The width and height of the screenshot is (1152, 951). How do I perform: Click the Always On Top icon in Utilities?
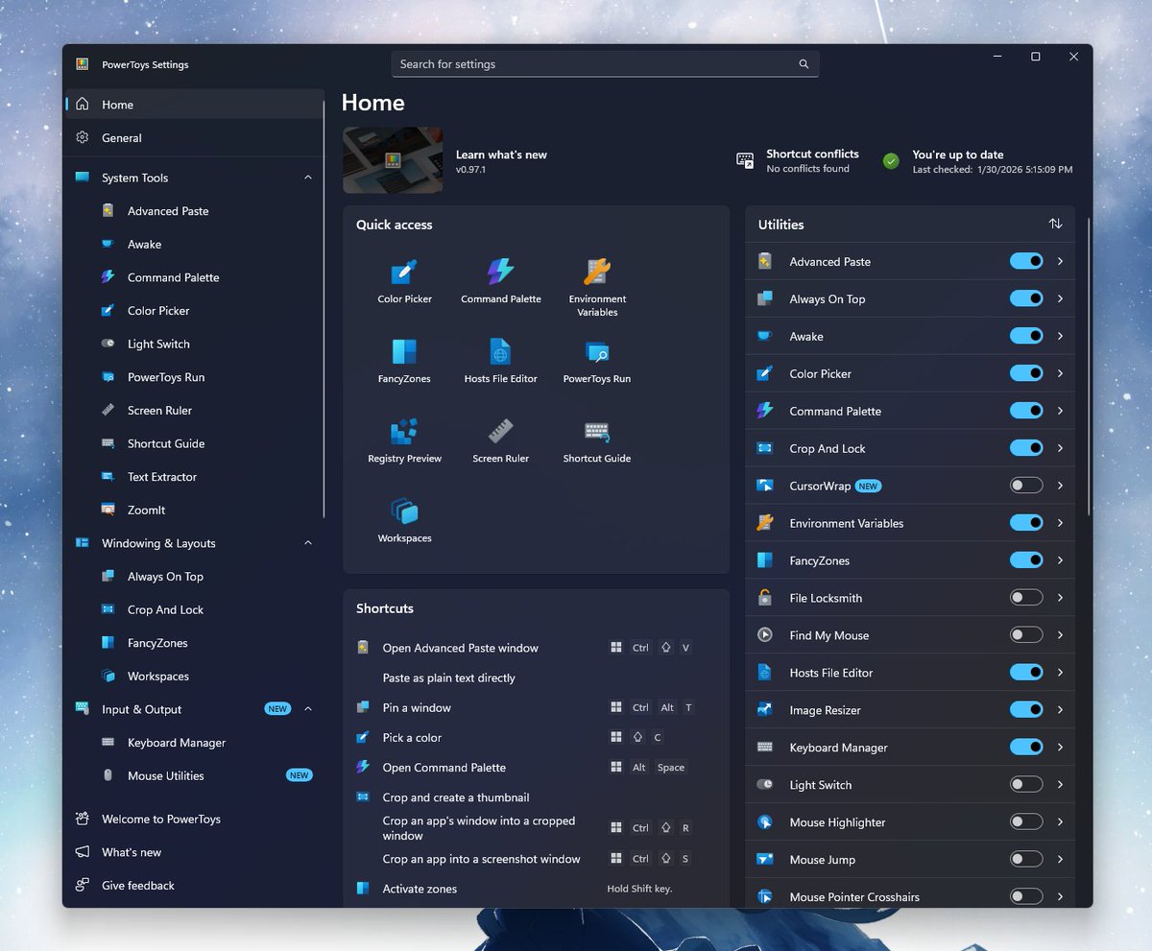click(x=765, y=298)
